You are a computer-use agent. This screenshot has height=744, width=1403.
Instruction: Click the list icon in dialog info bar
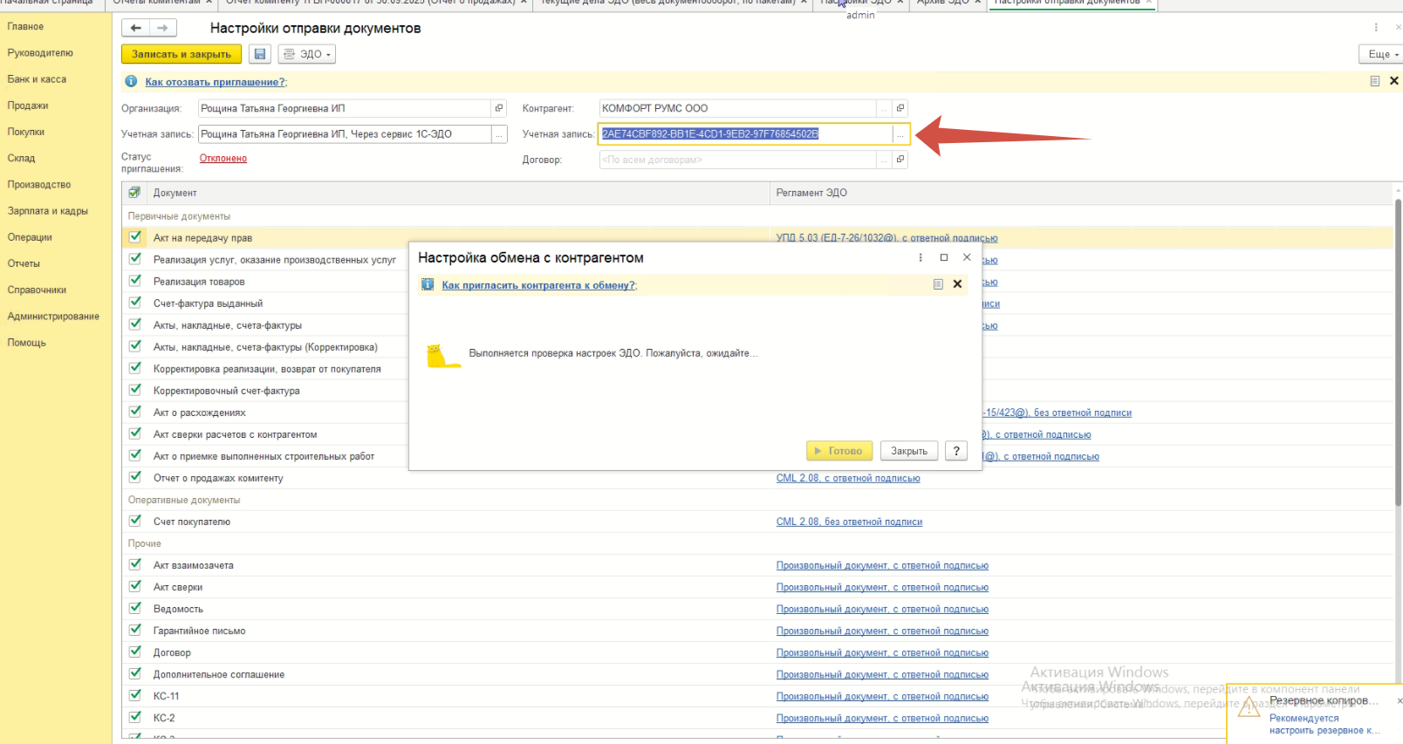click(x=938, y=284)
